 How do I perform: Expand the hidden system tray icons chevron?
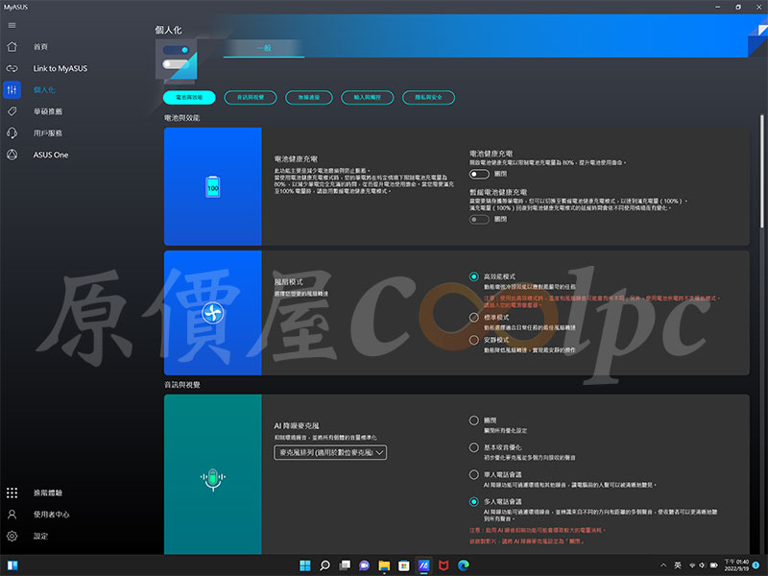point(663,565)
